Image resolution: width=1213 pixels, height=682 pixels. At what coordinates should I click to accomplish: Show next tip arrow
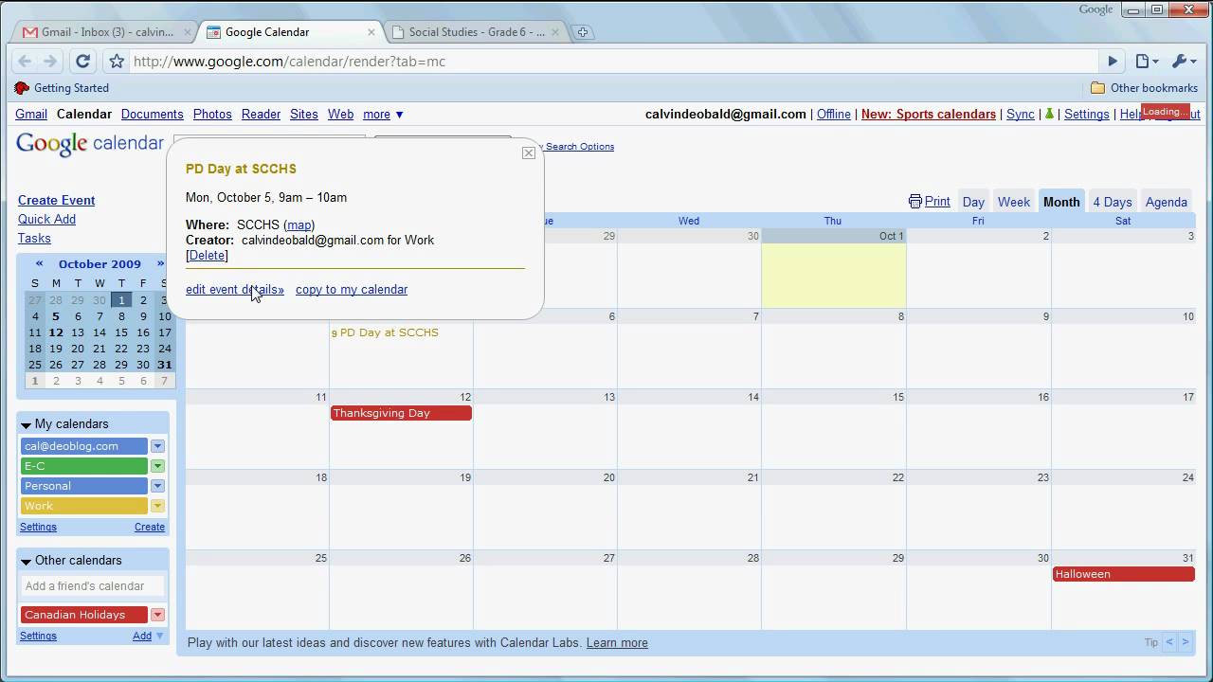(x=1185, y=642)
